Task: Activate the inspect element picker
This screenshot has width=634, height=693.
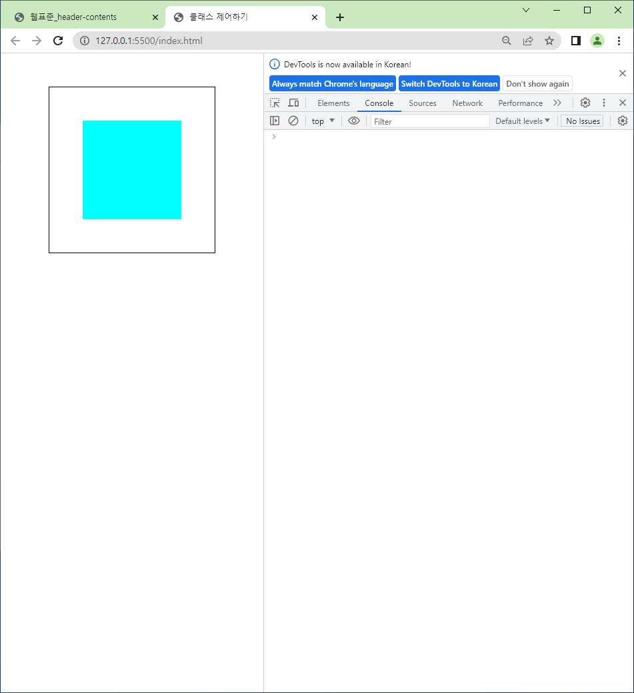Action: pos(275,103)
